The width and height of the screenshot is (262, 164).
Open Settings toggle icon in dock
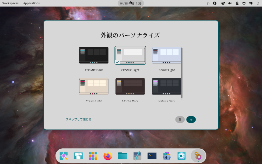coord(181,156)
